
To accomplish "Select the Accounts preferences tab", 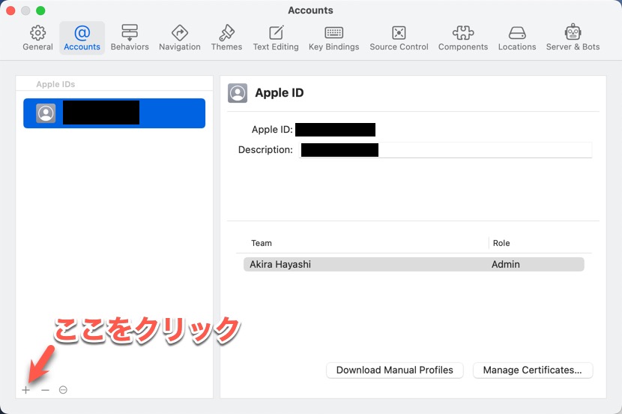I will (82, 38).
